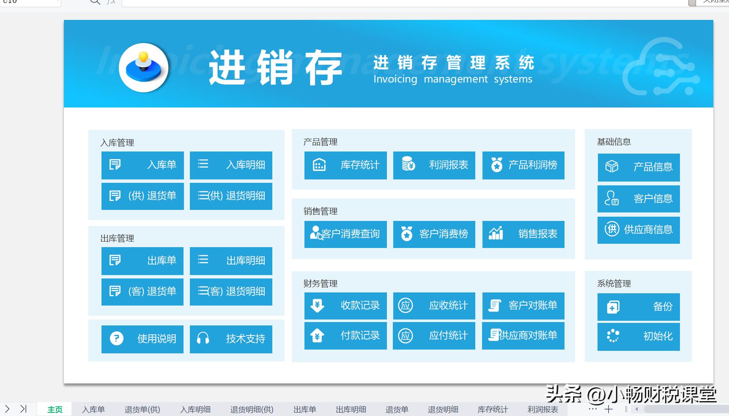Viewport: 729px width, 416px height.
Task: Switch to the 出库明细 sheet tab
Action: 350,409
